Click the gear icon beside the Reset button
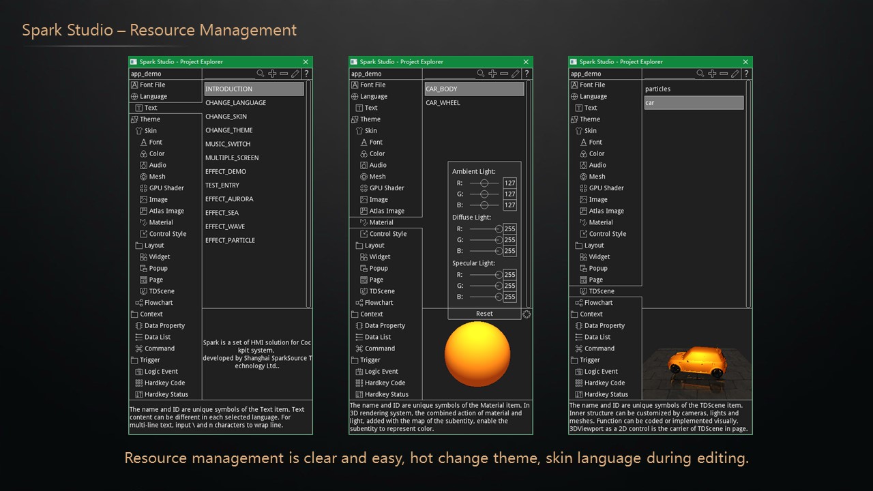 pyautogui.click(x=527, y=314)
